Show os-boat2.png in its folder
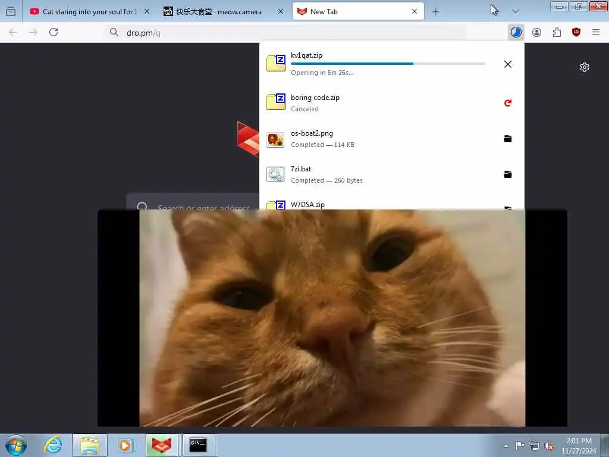Screen dimensions: 609x457 click(x=508, y=139)
